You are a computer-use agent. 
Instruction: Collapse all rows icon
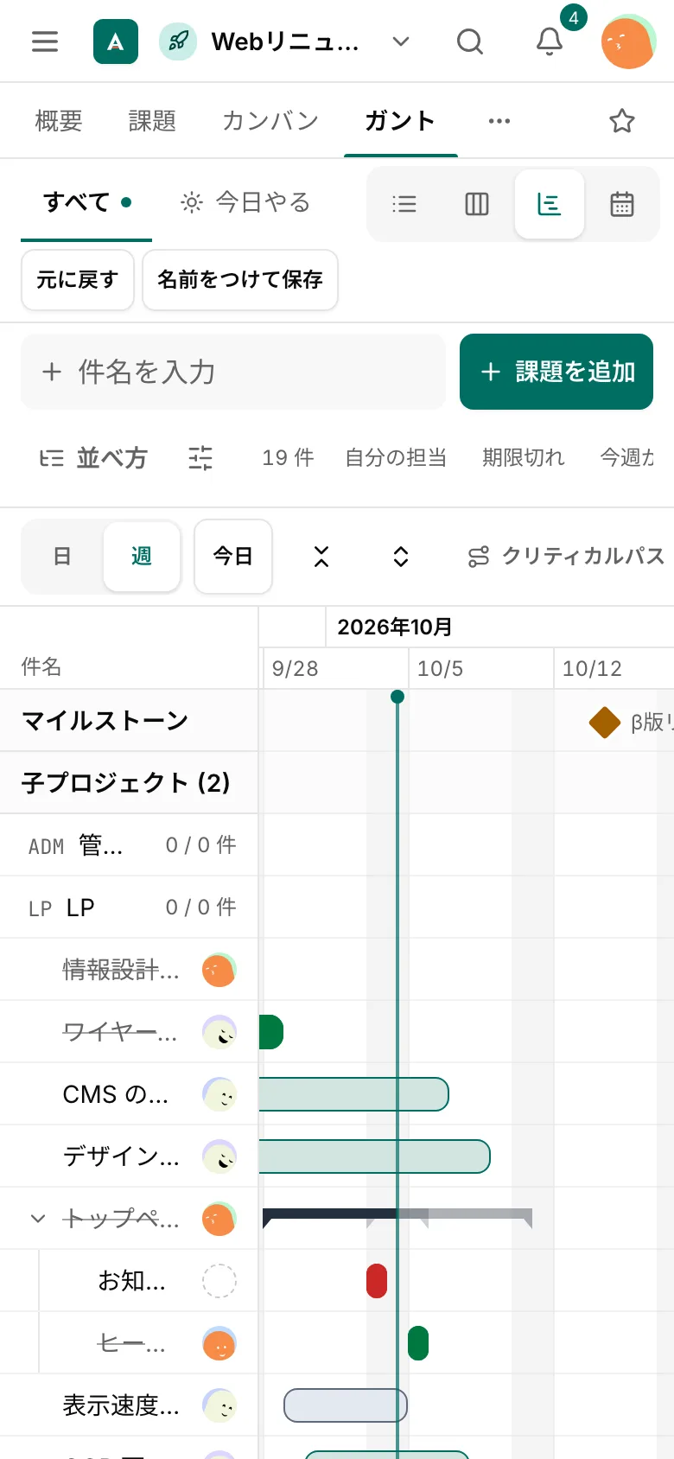coord(321,557)
